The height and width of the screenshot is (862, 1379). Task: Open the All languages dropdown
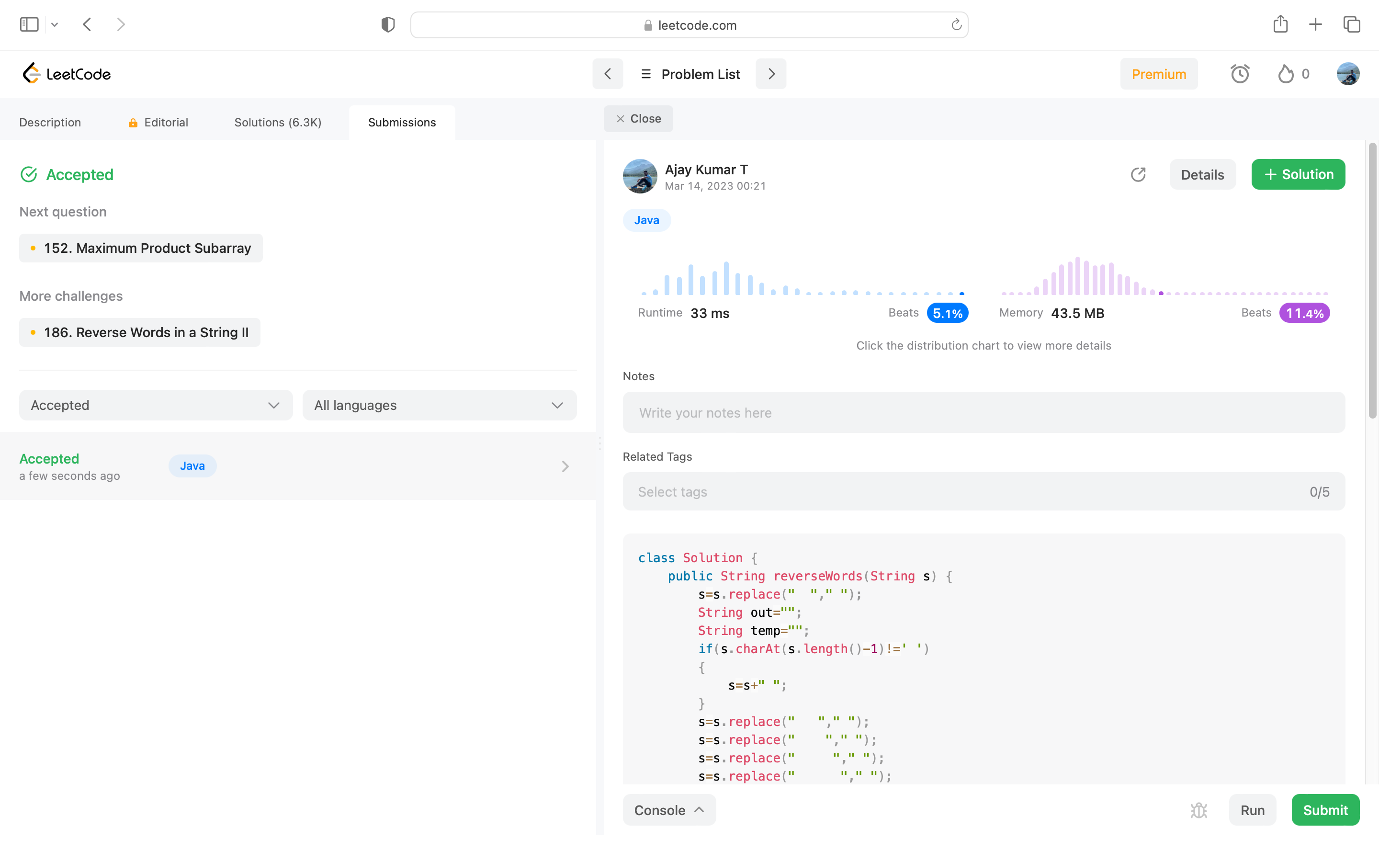pos(440,405)
